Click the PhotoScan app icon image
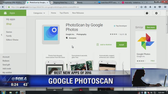The image size is (168, 94). point(51,34)
